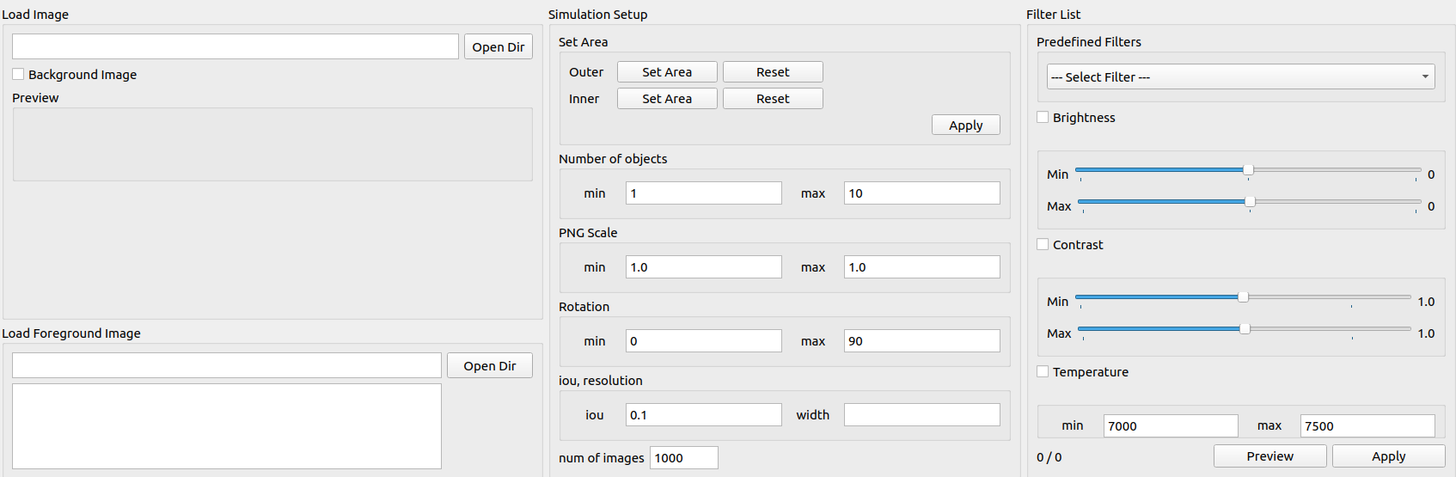Enable the Brightness checkbox
1456x477 pixels.
point(1043,117)
